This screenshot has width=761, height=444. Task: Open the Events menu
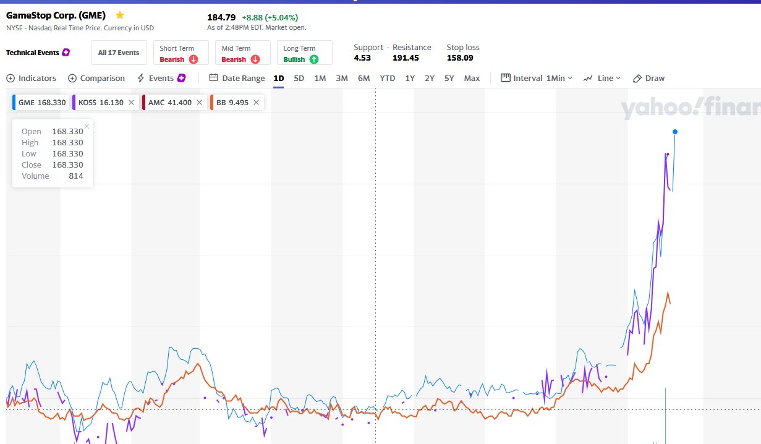click(161, 79)
